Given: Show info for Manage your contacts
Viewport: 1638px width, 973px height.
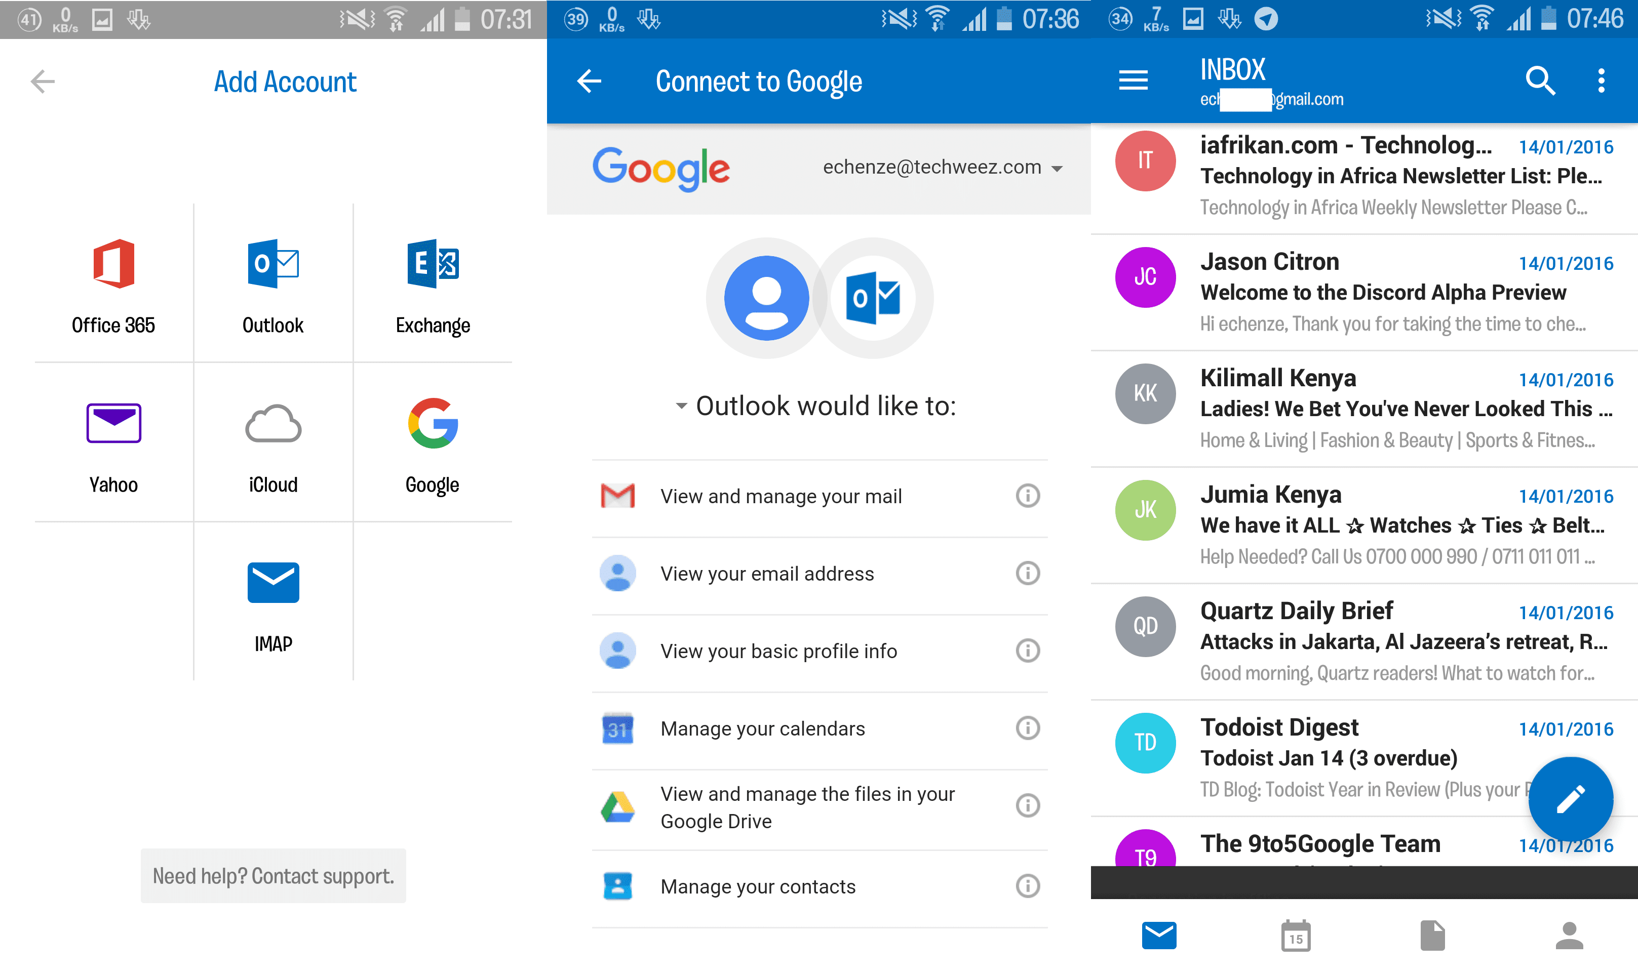Looking at the screenshot, I should coord(1027,886).
